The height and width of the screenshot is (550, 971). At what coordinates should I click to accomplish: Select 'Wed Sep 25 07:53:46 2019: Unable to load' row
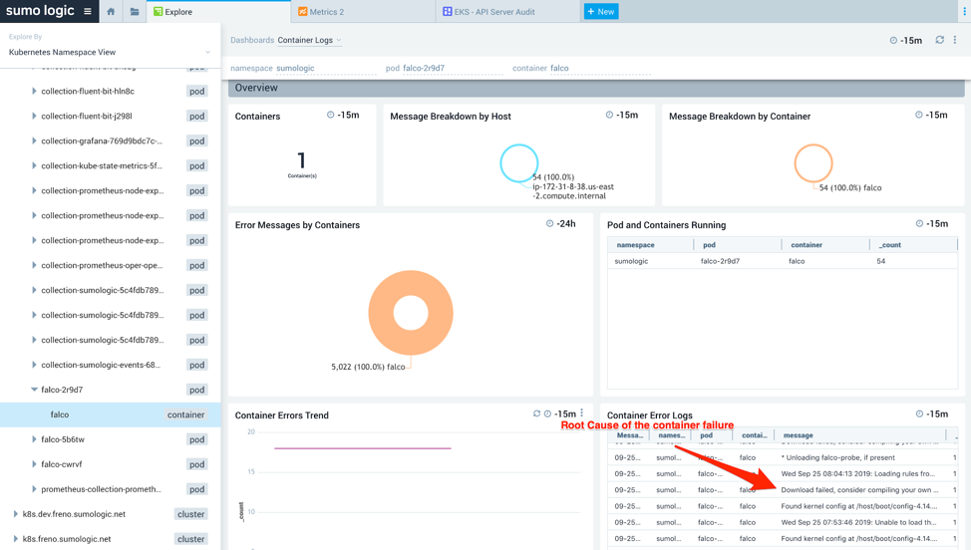tap(783, 522)
